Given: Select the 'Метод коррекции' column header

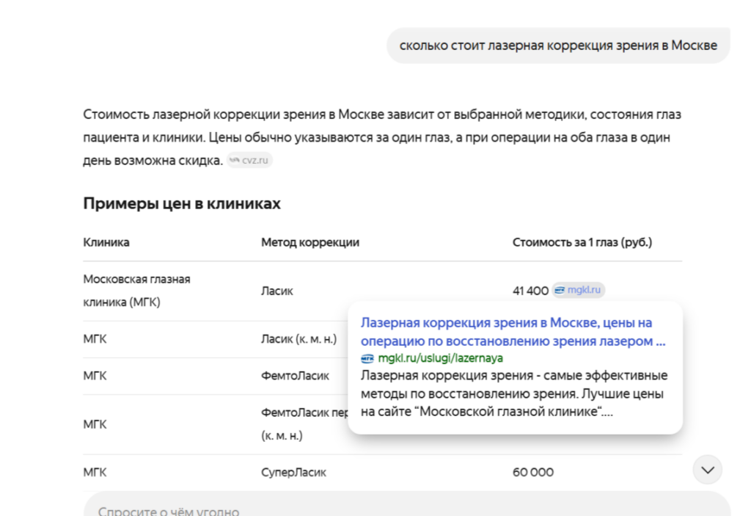Looking at the screenshot, I should point(310,242).
